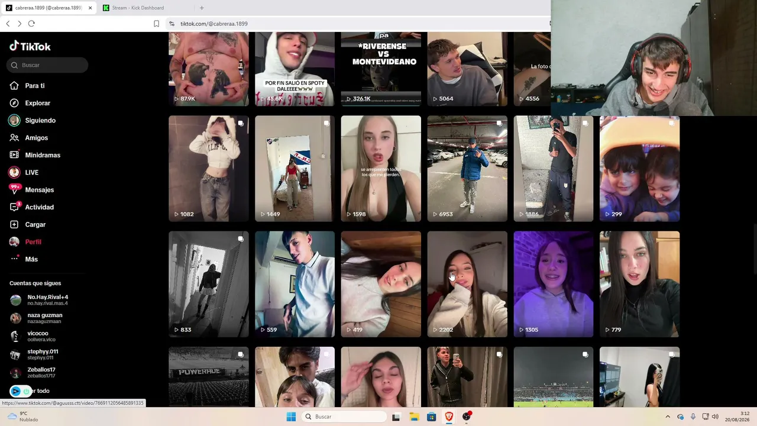This screenshot has height=426, width=757.
Task: Open the Cargar upload page
Action: [28, 224]
